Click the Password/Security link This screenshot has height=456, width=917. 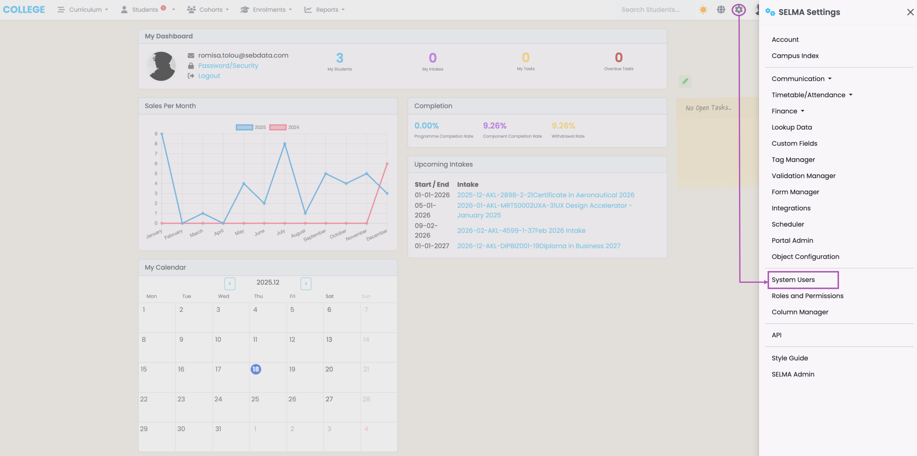[228, 66]
